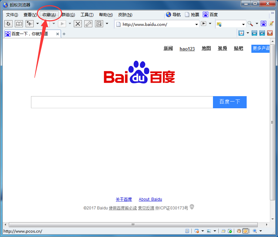278x237 pixels.
Task: Expand the forward history dropdown arrow
Action: coord(70,24)
